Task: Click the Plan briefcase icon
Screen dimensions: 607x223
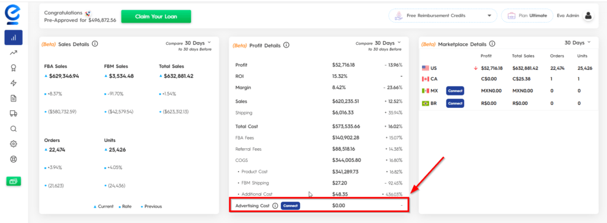Action: click(512, 16)
